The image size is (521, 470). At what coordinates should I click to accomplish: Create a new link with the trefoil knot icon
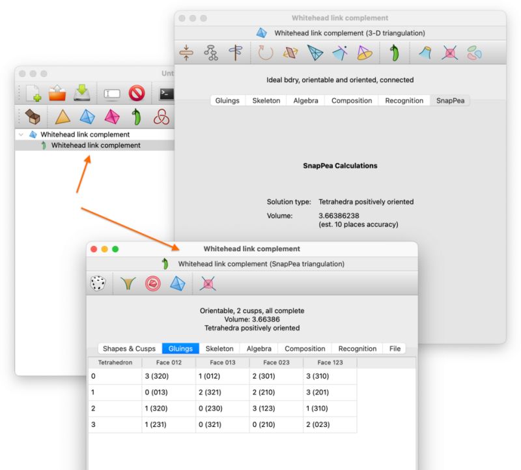pyautogui.click(x=162, y=117)
